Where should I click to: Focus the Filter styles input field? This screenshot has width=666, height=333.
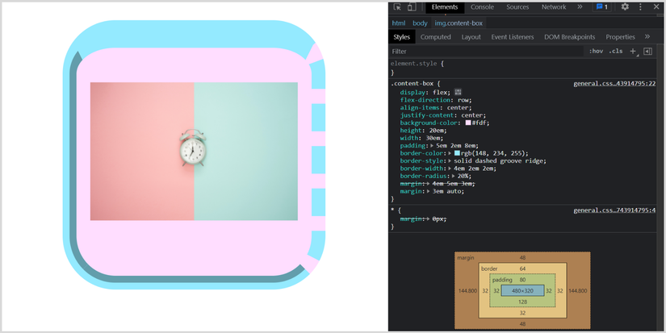tap(486, 52)
